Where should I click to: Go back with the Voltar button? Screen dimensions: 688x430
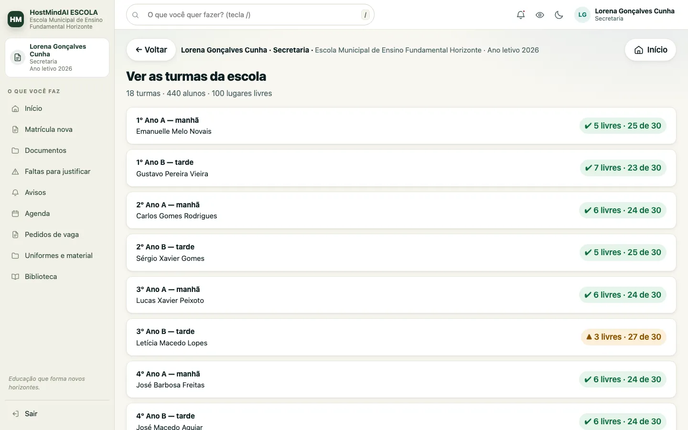coord(151,50)
